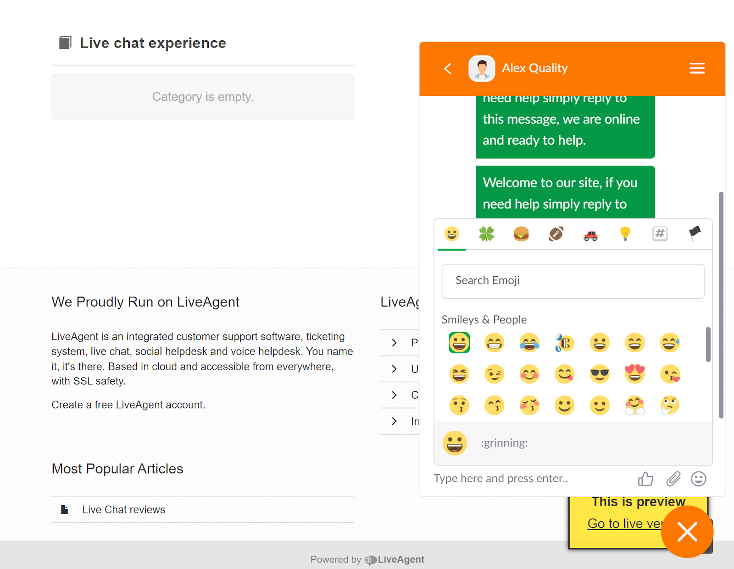Open the flags emoji tab
This screenshot has height=569, width=734.
coord(695,234)
